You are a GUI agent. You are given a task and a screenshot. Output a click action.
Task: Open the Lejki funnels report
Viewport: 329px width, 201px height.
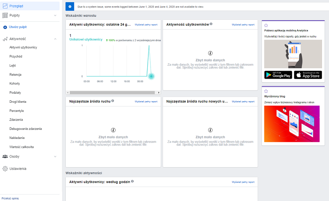(x=13, y=65)
